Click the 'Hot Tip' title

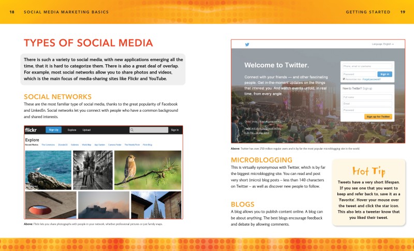click(x=369, y=171)
